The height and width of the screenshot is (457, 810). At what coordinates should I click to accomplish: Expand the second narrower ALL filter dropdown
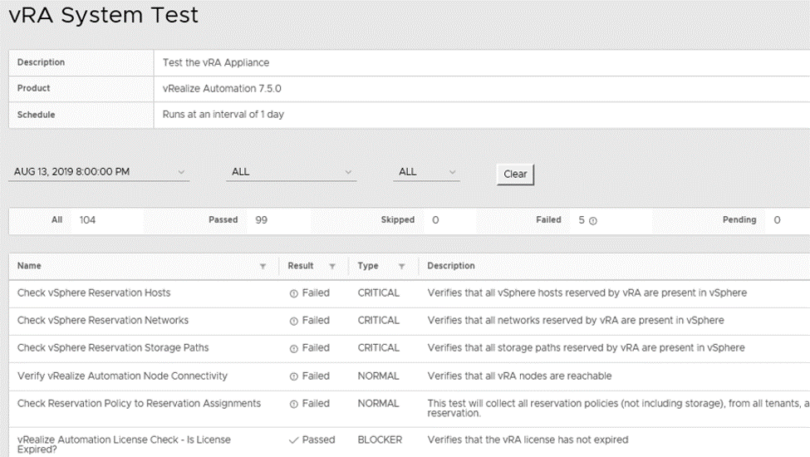coord(426,173)
